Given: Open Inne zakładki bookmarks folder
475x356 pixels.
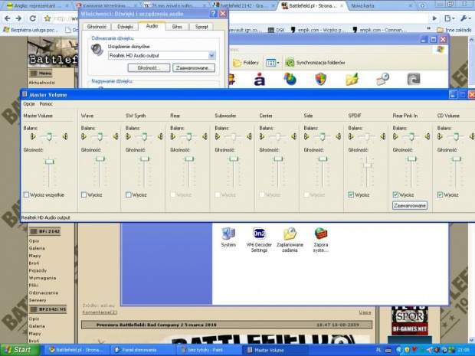Looking at the screenshot, I should (454, 30).
